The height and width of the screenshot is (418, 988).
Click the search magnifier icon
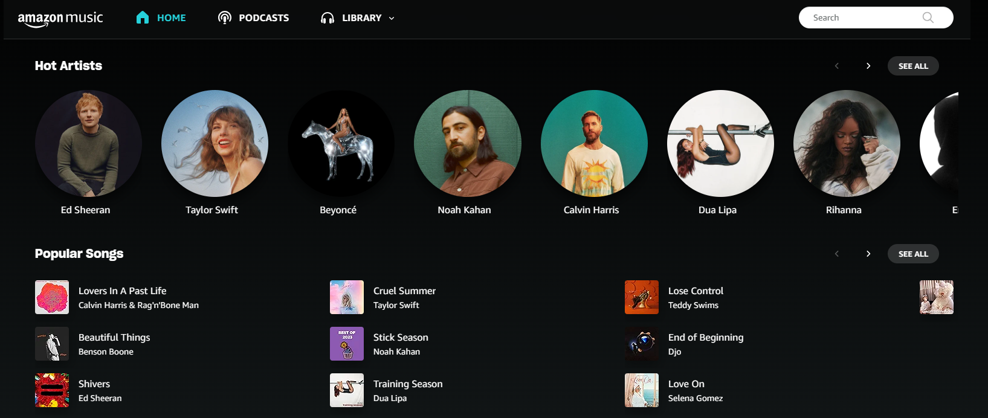click(x=928, y=18)
